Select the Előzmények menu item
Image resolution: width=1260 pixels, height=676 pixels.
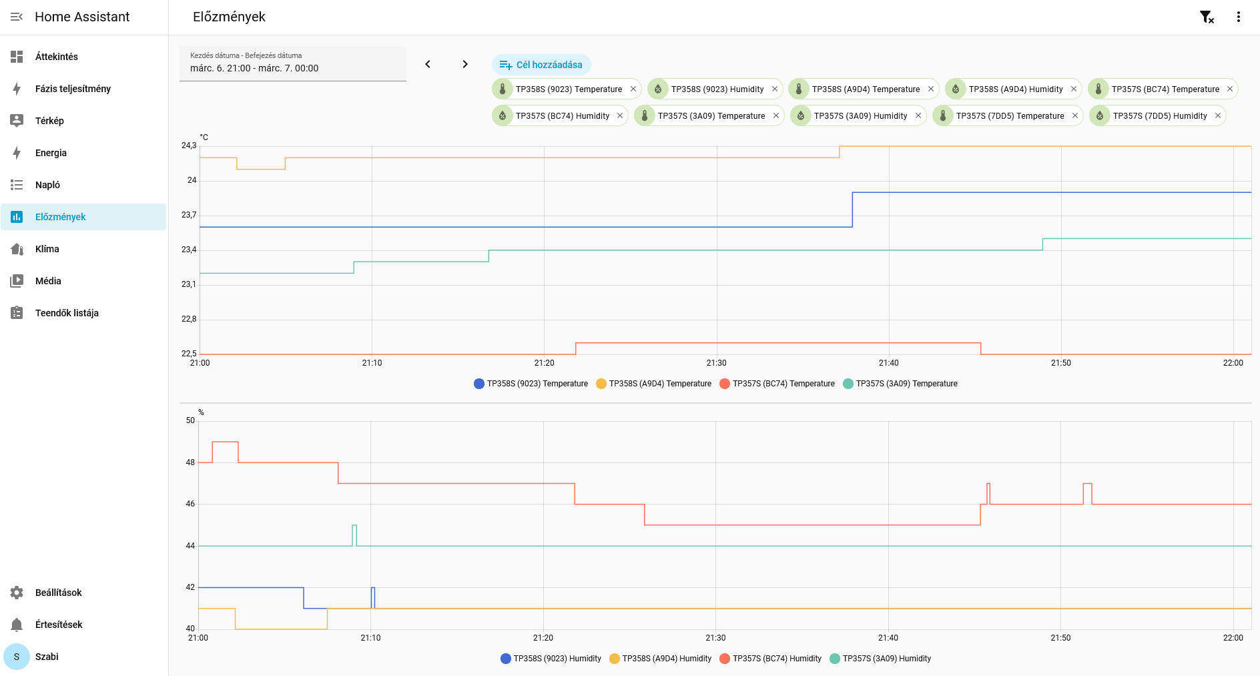pyautogui.click(x=83, y=217)
